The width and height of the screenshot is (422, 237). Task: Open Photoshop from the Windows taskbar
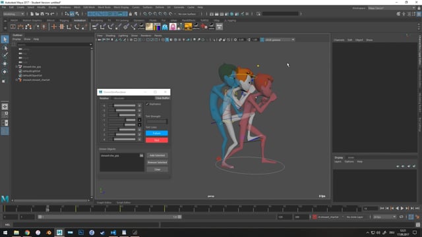coord(81,232)
